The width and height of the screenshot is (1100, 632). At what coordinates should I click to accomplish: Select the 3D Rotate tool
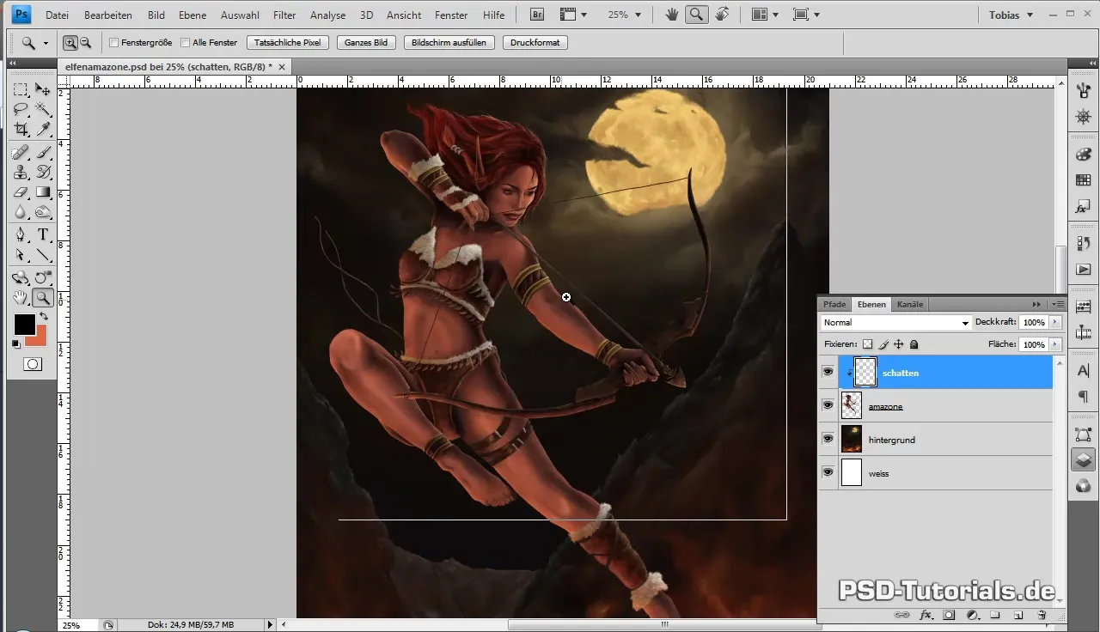[x=21, y=277]
